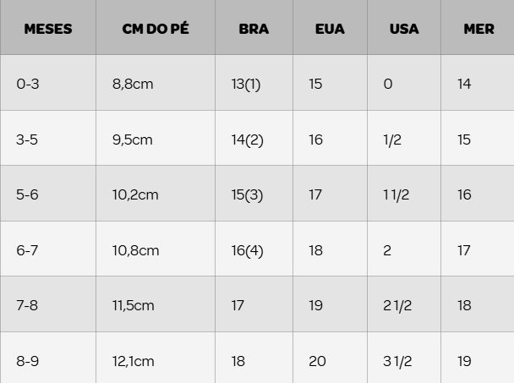Select the 10,8cm measurement cell

click(135, 250)
